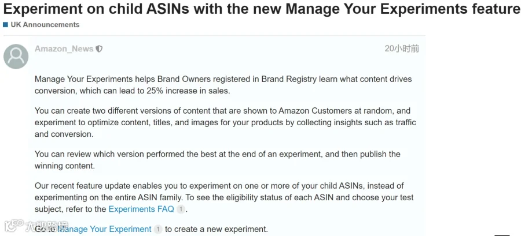The image size is (521, 236).
Task: Click the paragraph about the entire ASIN family
Action: tap(224, 197)
